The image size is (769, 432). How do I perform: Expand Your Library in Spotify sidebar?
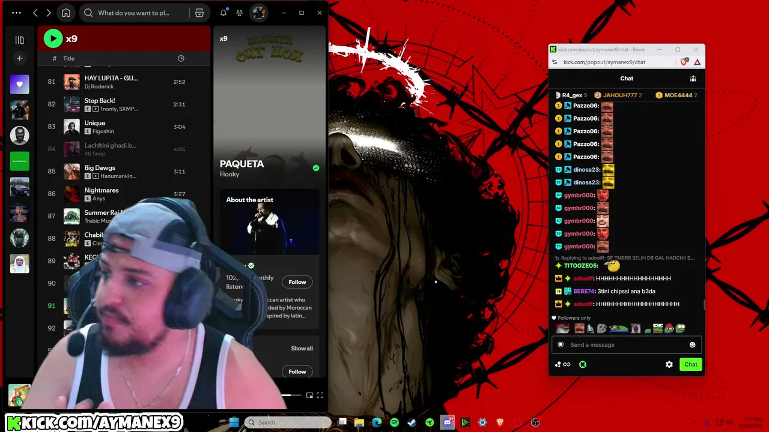[19, 40]
